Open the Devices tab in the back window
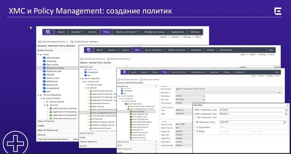291x154 pixels. coord(93,32)
